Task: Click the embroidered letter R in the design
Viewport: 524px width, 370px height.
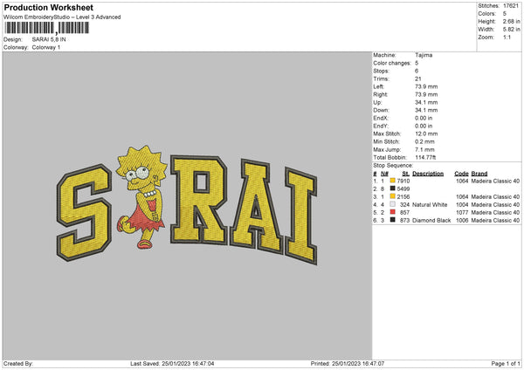Action: [x=199, y=199]
